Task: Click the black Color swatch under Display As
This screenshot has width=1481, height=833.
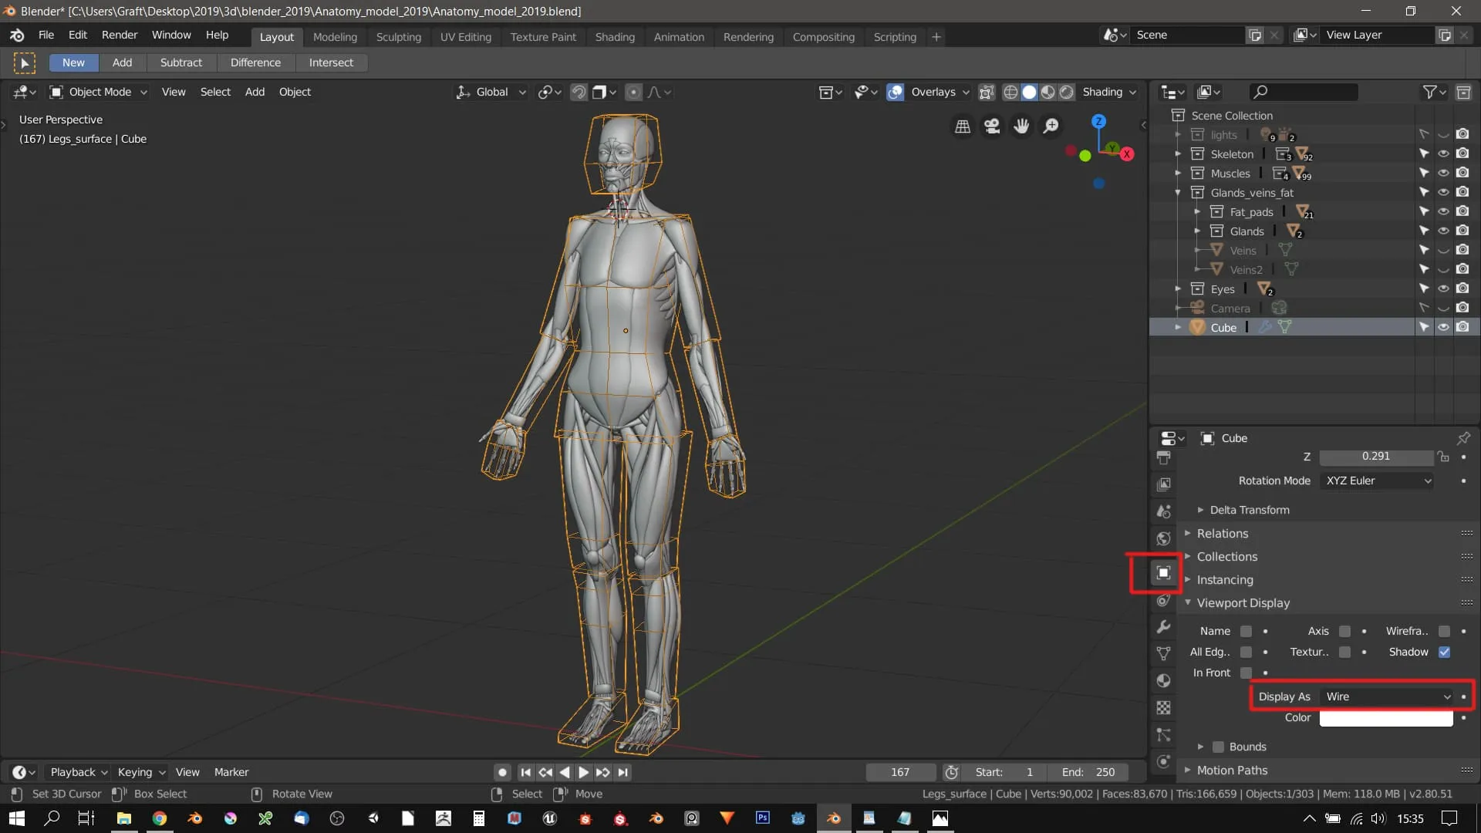Action: point(1385,717)
